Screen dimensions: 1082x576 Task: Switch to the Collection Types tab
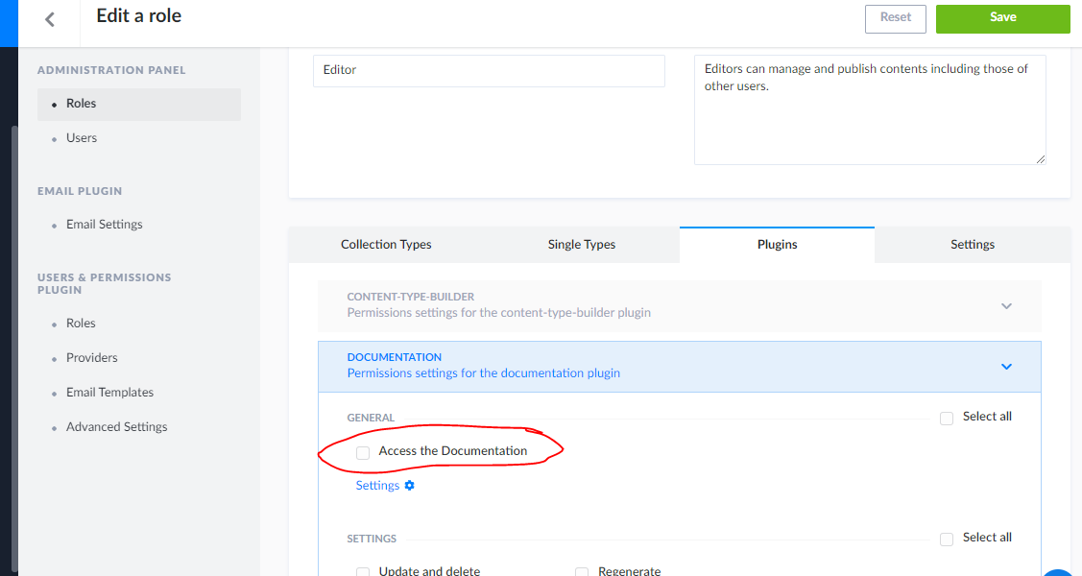(386, 245)
